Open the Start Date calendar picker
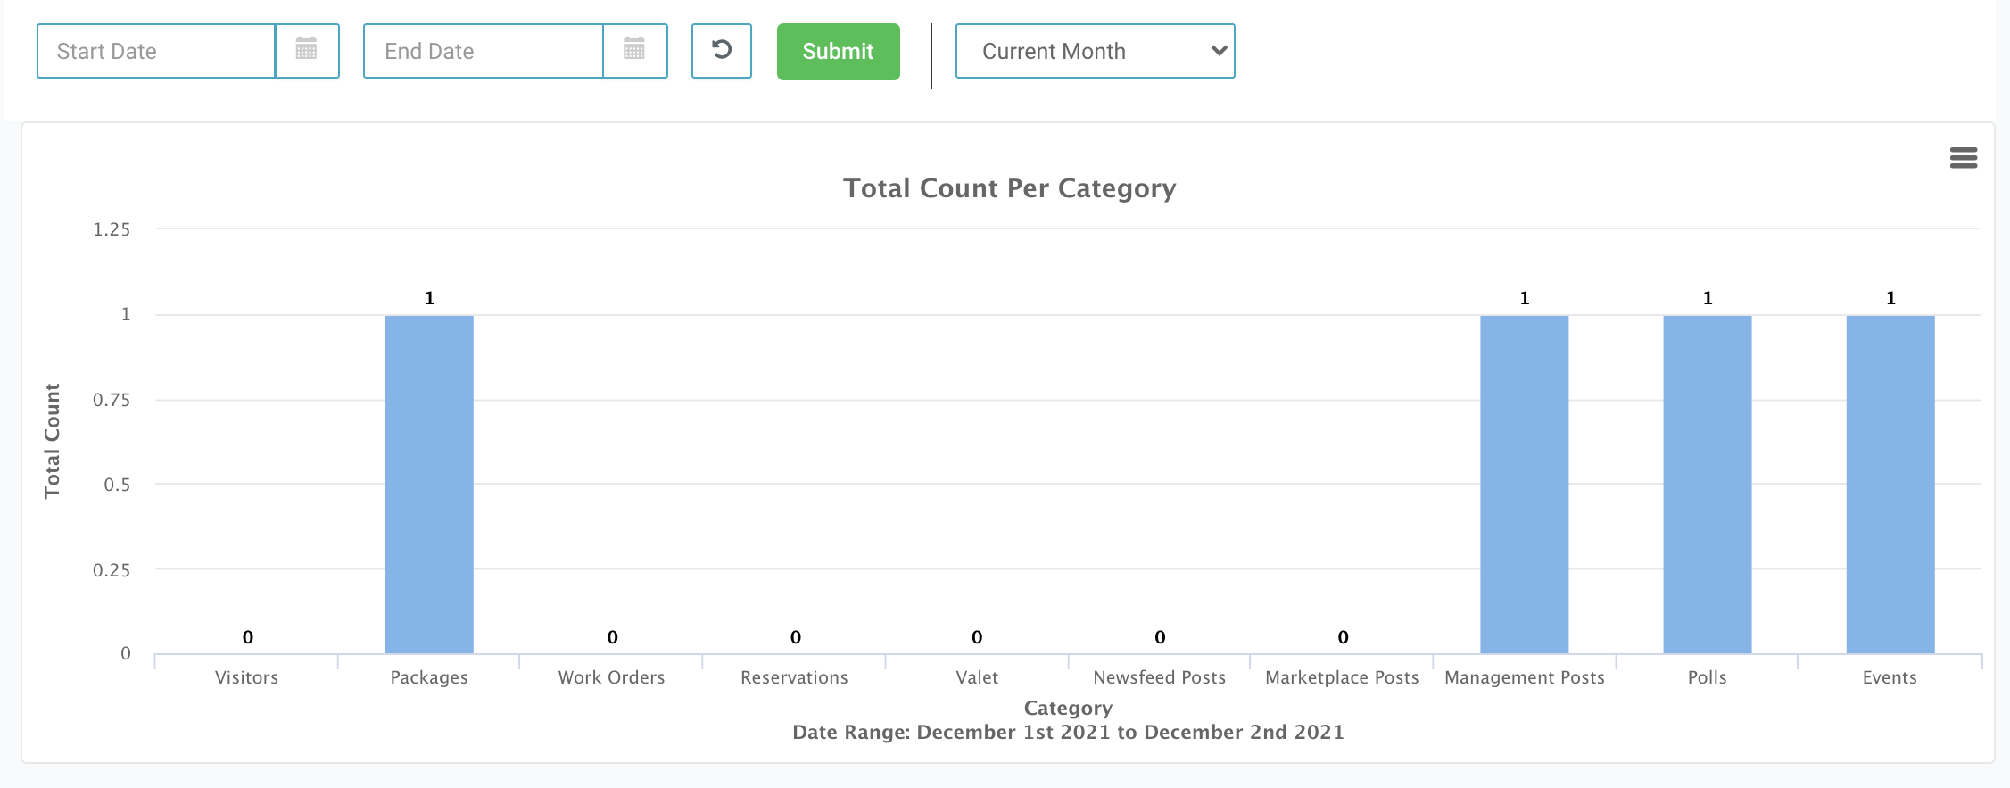This screenshot has width=2010, height=788. tap(307, 51)
